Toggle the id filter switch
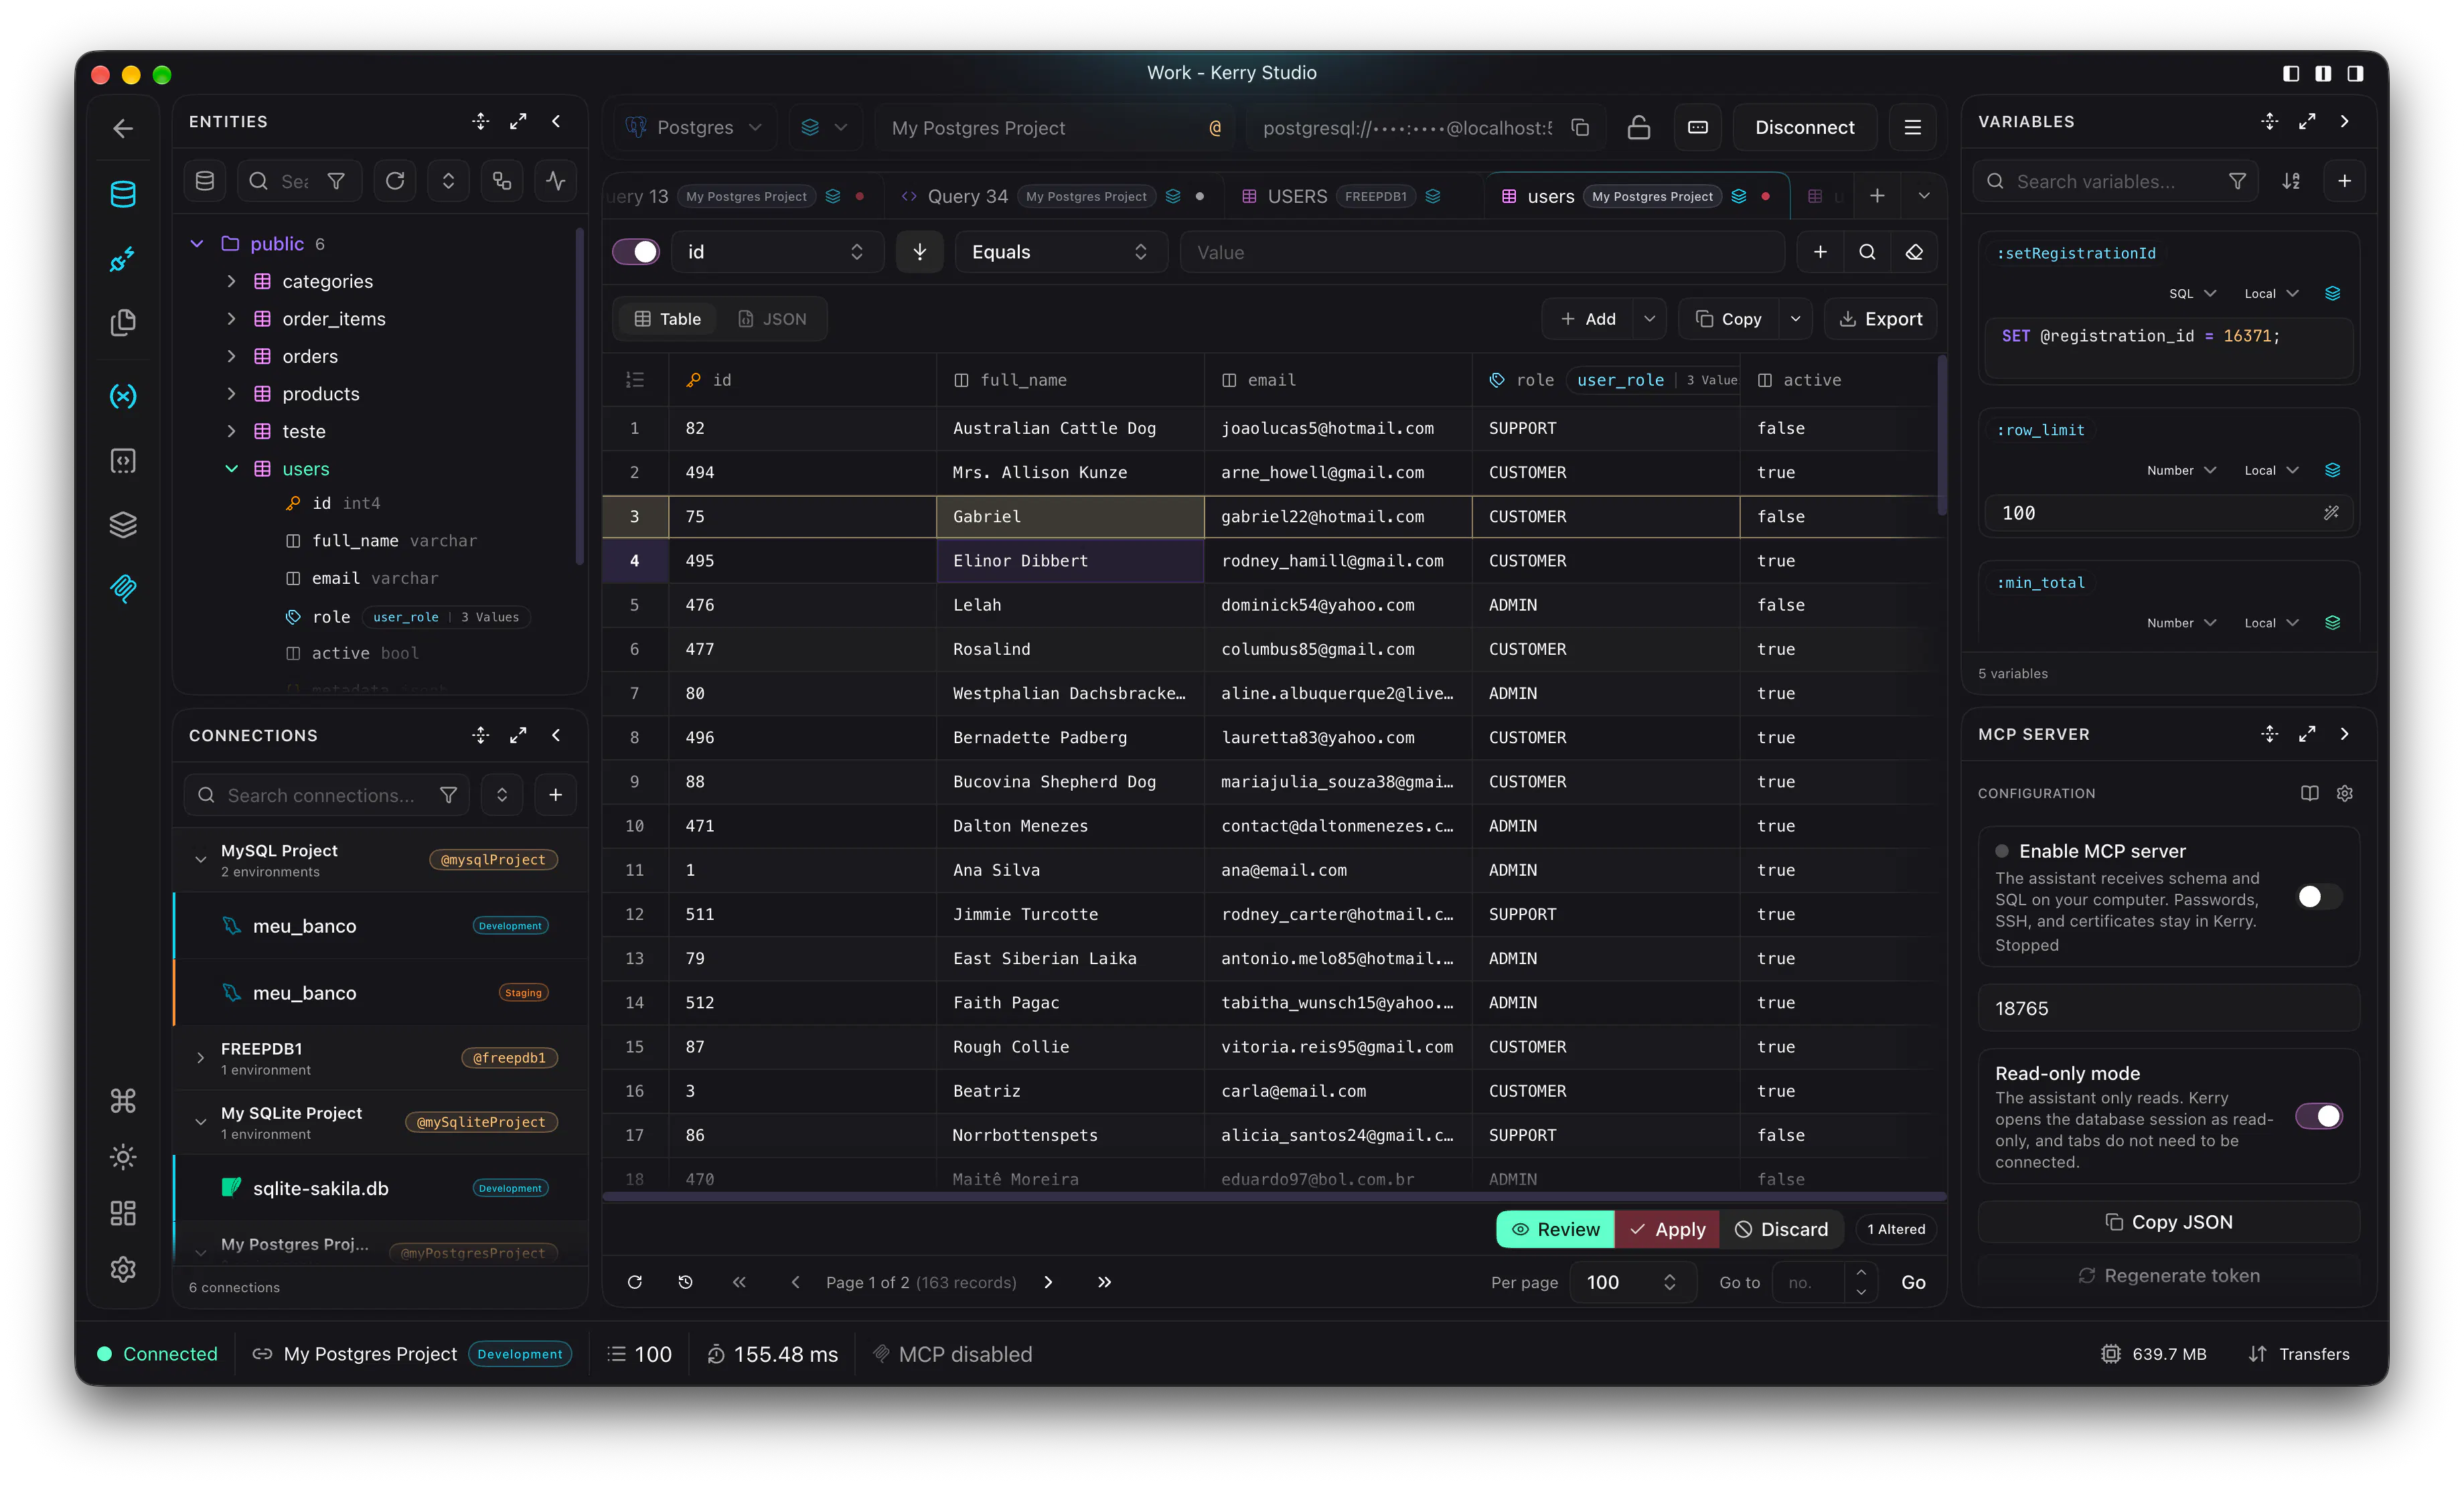 (x=636, y=252)
